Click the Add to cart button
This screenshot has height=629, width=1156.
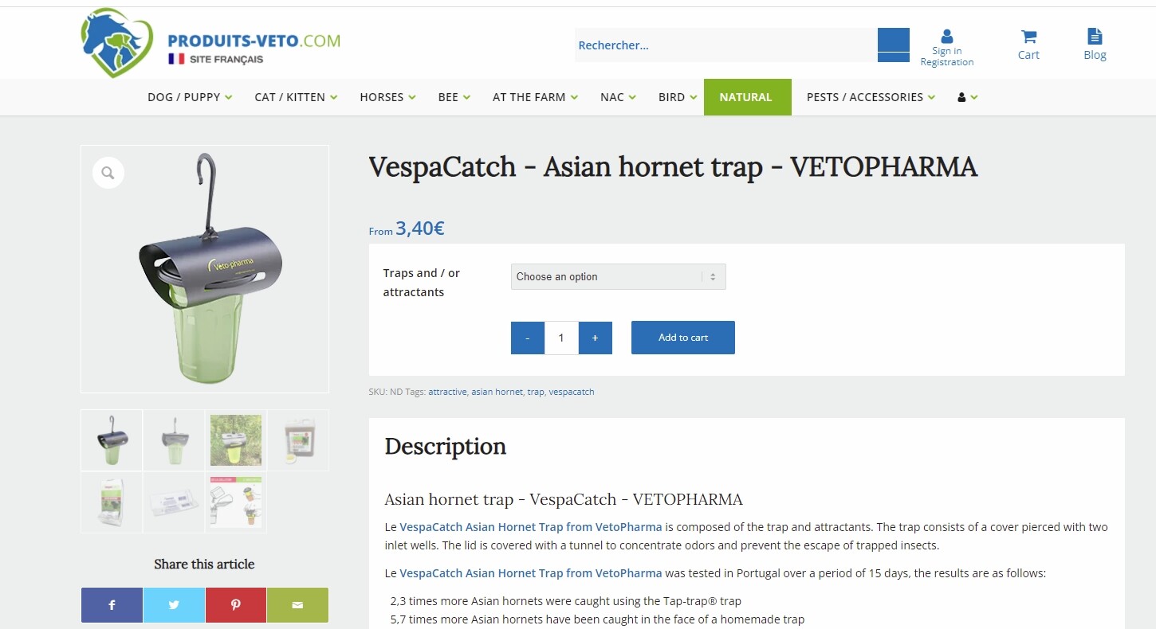point(682,338)
